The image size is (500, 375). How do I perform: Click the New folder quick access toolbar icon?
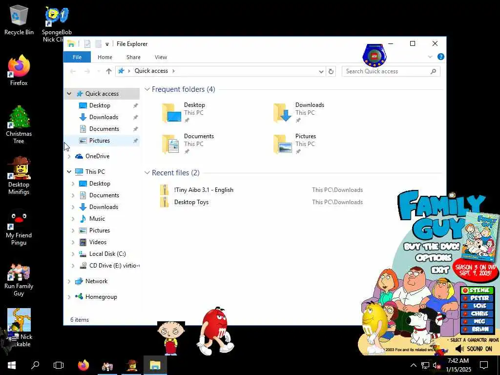[x=99, y=43]
